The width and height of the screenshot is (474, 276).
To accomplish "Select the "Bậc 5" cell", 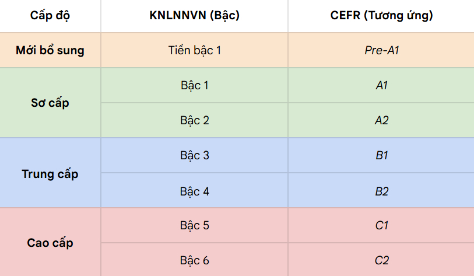I will pyautogui.click(x=194, y=225).
